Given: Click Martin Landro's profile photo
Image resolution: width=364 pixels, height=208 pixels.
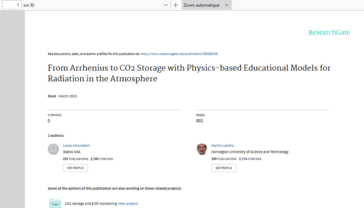Looking at the screenshot, I should click(x=202, y=149).
